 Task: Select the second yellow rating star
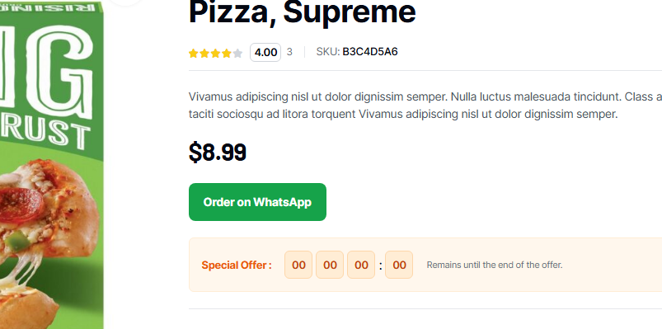pos(204,54)
